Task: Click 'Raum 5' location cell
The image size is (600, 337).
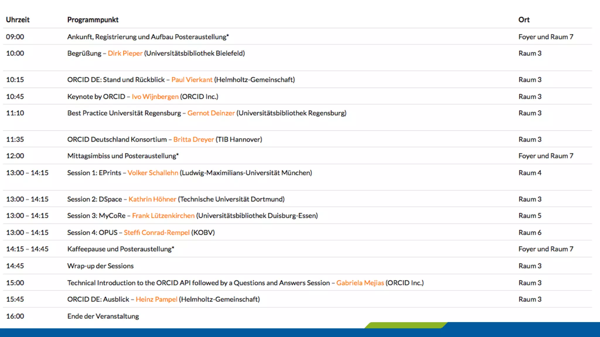Action: coord(530,216)
